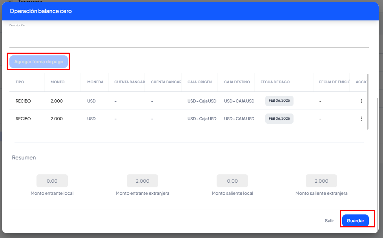The image size is (383, 238).
Task: Select the Monto entrante extranjera value box
Action: (x=142, y=181)
